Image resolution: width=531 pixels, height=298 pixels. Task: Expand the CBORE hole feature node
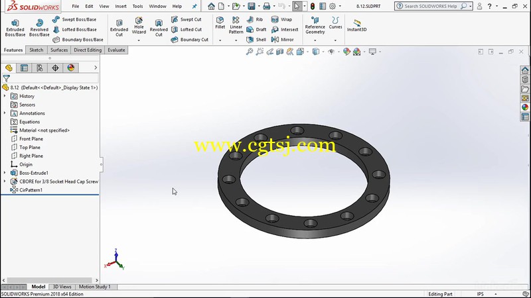click(x=5, y=181)
